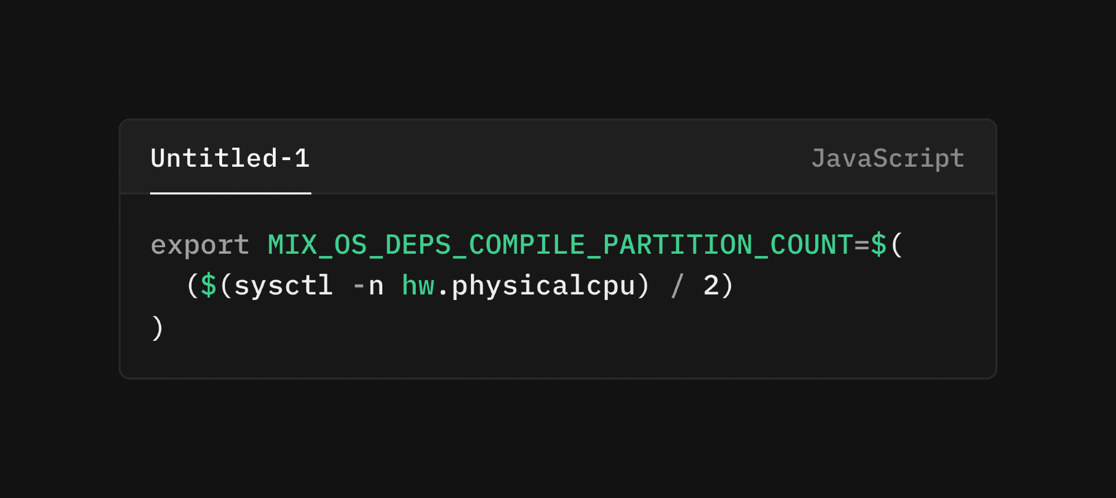The height and width of the screenshot is (498, 1116).
Task: Click the sysctl command word
Action: tap(283, 286)
